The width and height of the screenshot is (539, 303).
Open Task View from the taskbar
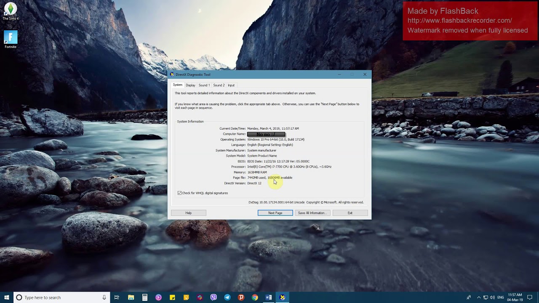(x=117, y=298)
